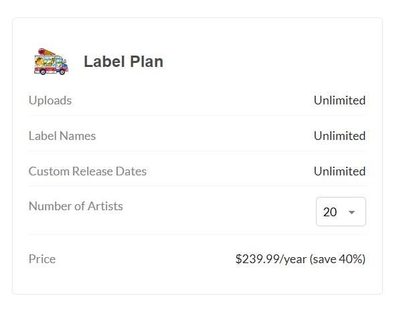Click the Uploads label
The image size is (417, 314).
[x=50, y=100]
